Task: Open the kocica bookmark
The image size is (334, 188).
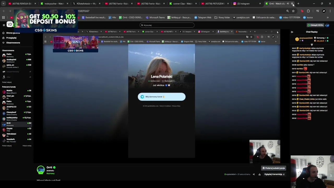Action: click(308, 17)
